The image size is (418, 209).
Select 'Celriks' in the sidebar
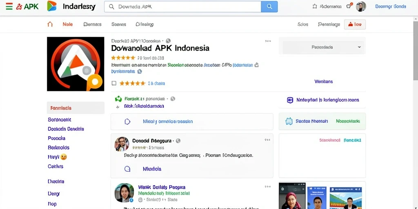tap(56, 167)
